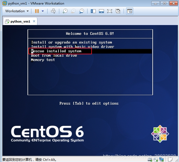Enter full screen mode
This screenshot has height=162, width=179.
(x=110, y=11)
